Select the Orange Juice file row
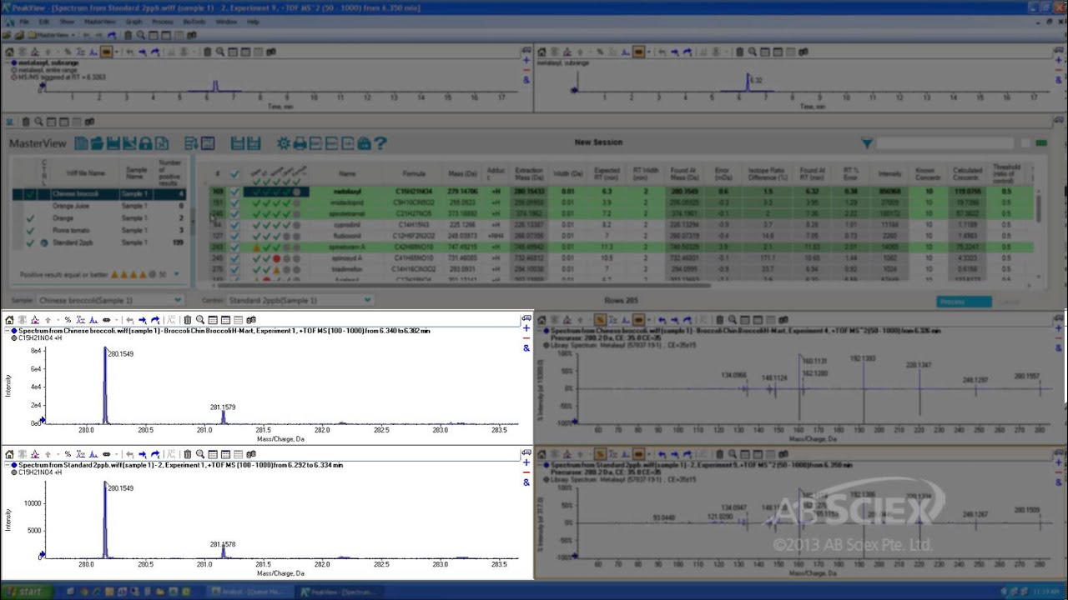Image resolution: width=1068 pixels, height=600 pixels. coord(98,206)
